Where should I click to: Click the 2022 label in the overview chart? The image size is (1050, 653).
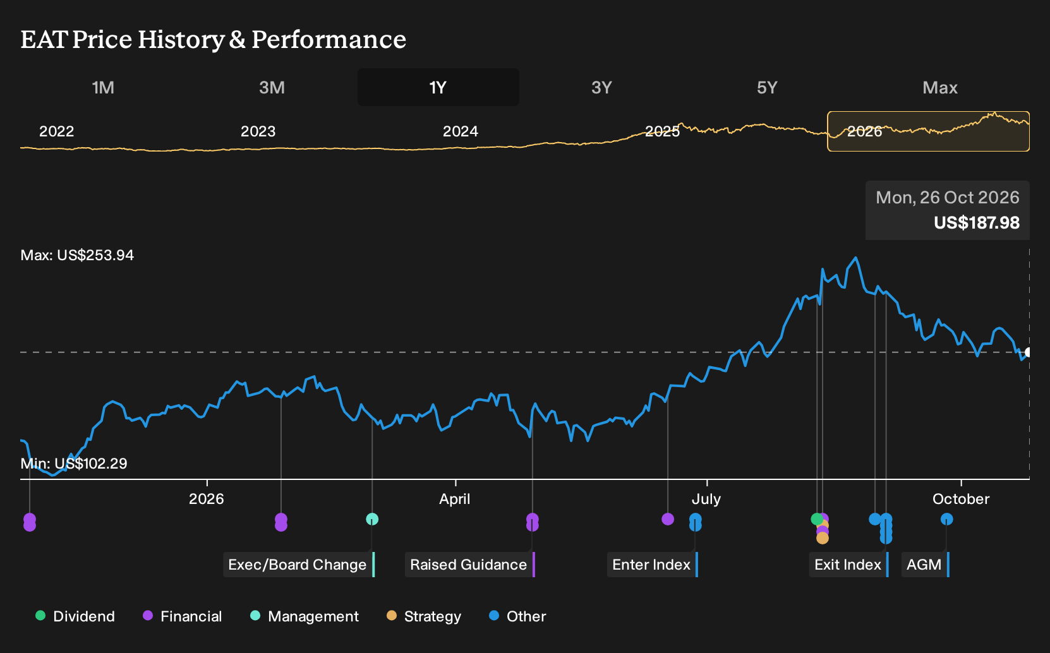[x=57, y=131]
